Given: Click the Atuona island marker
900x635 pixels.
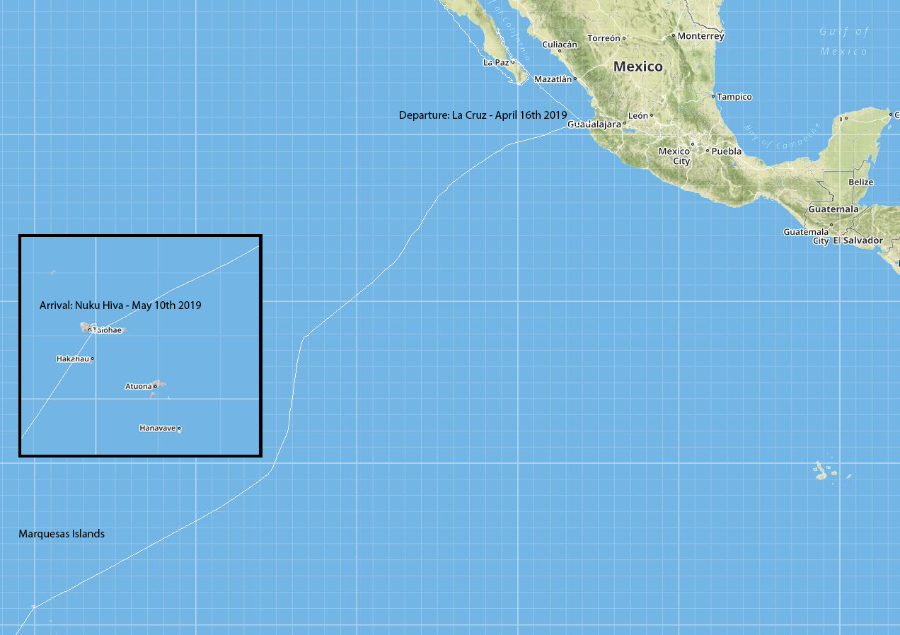Looking at the screenshot, I should pos(157,386).
